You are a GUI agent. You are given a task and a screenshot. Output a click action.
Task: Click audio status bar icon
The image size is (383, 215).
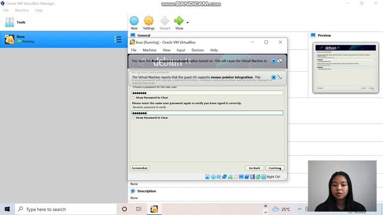(218, 177)
